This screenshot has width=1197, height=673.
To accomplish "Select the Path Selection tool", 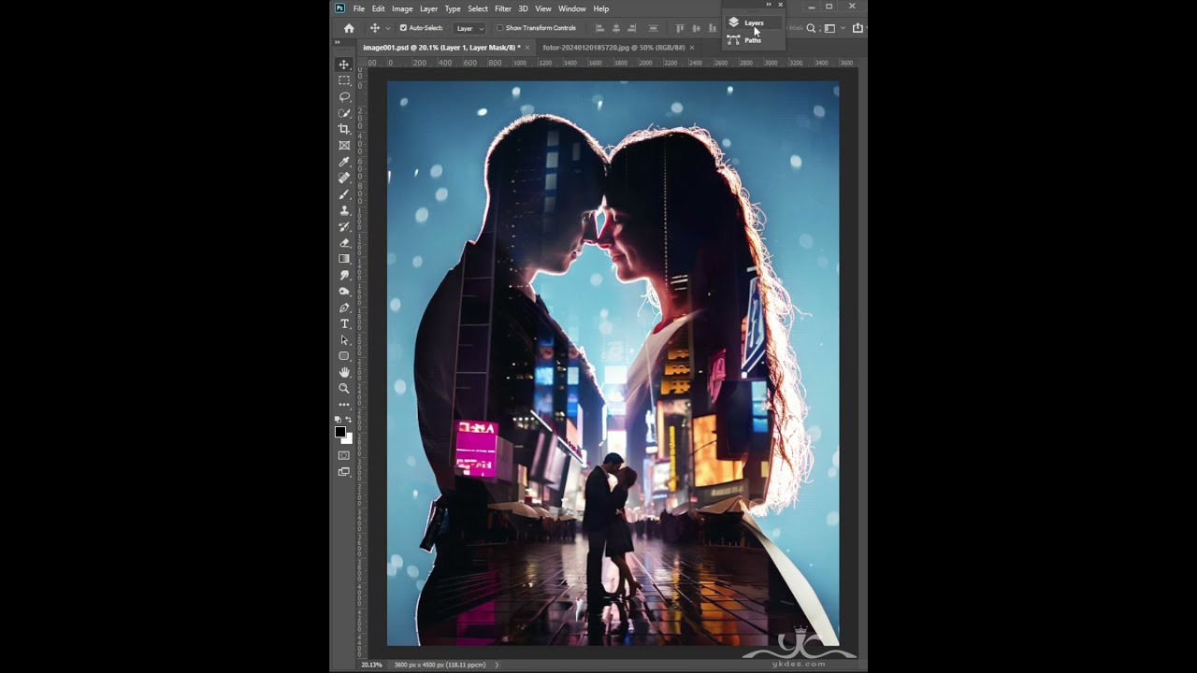I will coord(344,340).
